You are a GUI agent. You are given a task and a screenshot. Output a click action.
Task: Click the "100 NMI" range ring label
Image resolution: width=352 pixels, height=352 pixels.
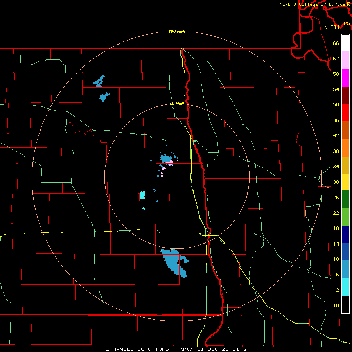pyautogui.click(x=177, y=31)
